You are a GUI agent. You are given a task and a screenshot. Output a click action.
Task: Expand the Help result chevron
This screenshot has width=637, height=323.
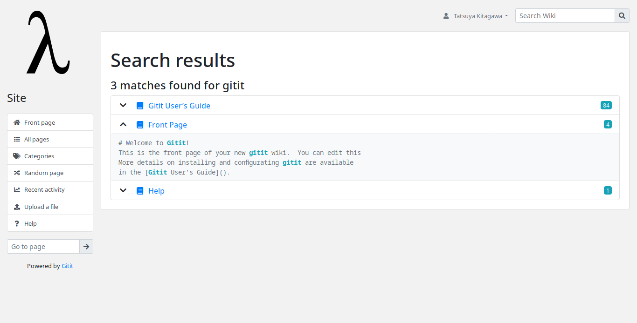(123, 190)
